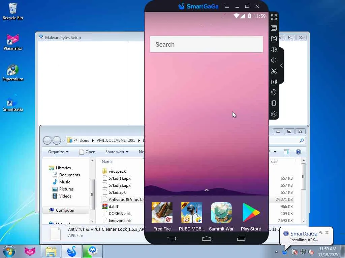Sort files by the Name column header
This screenshot has width=345, height=258.
tap(107, 162)
